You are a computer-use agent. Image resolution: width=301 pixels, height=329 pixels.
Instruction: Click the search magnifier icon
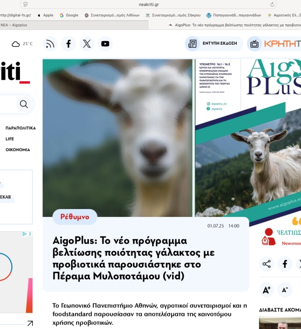(x=24, y=104)
